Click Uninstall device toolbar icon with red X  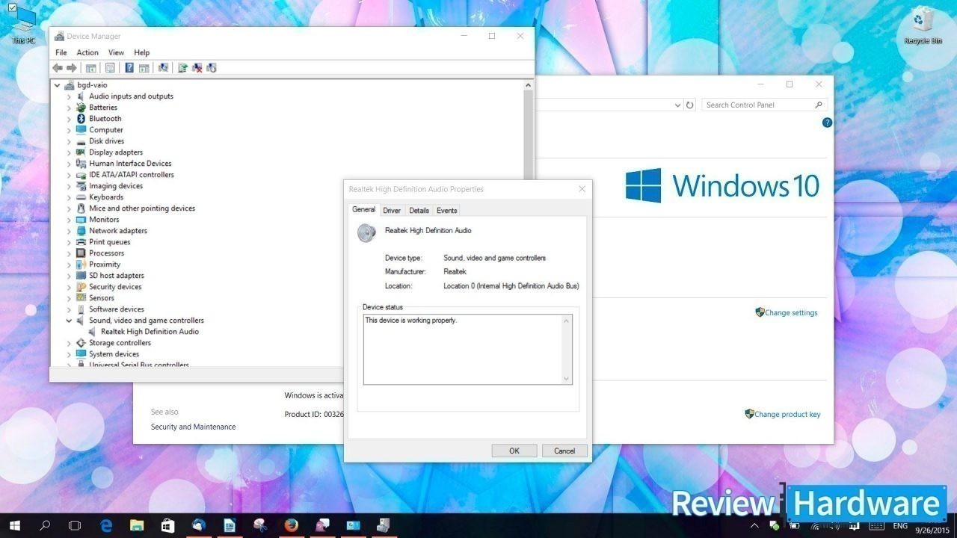pos(197,68)
